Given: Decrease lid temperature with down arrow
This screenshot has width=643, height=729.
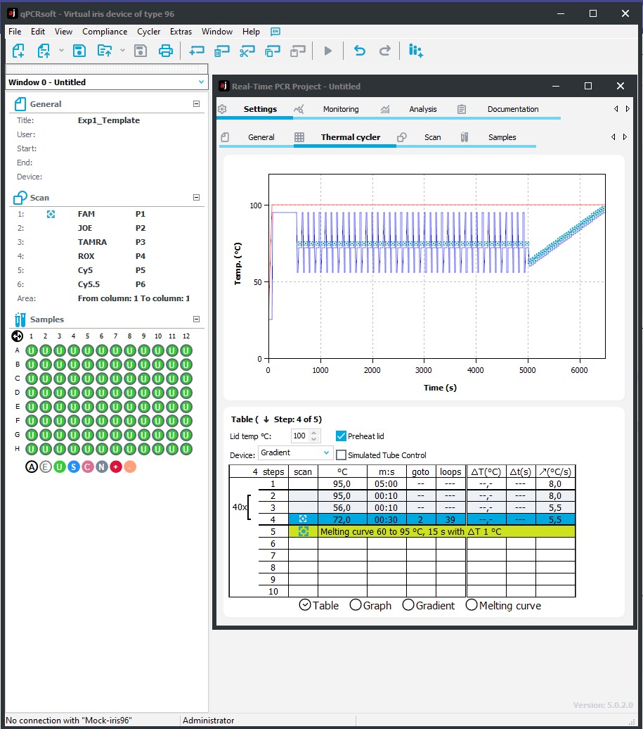Looking at the screenshot, I should pos(314,439).
